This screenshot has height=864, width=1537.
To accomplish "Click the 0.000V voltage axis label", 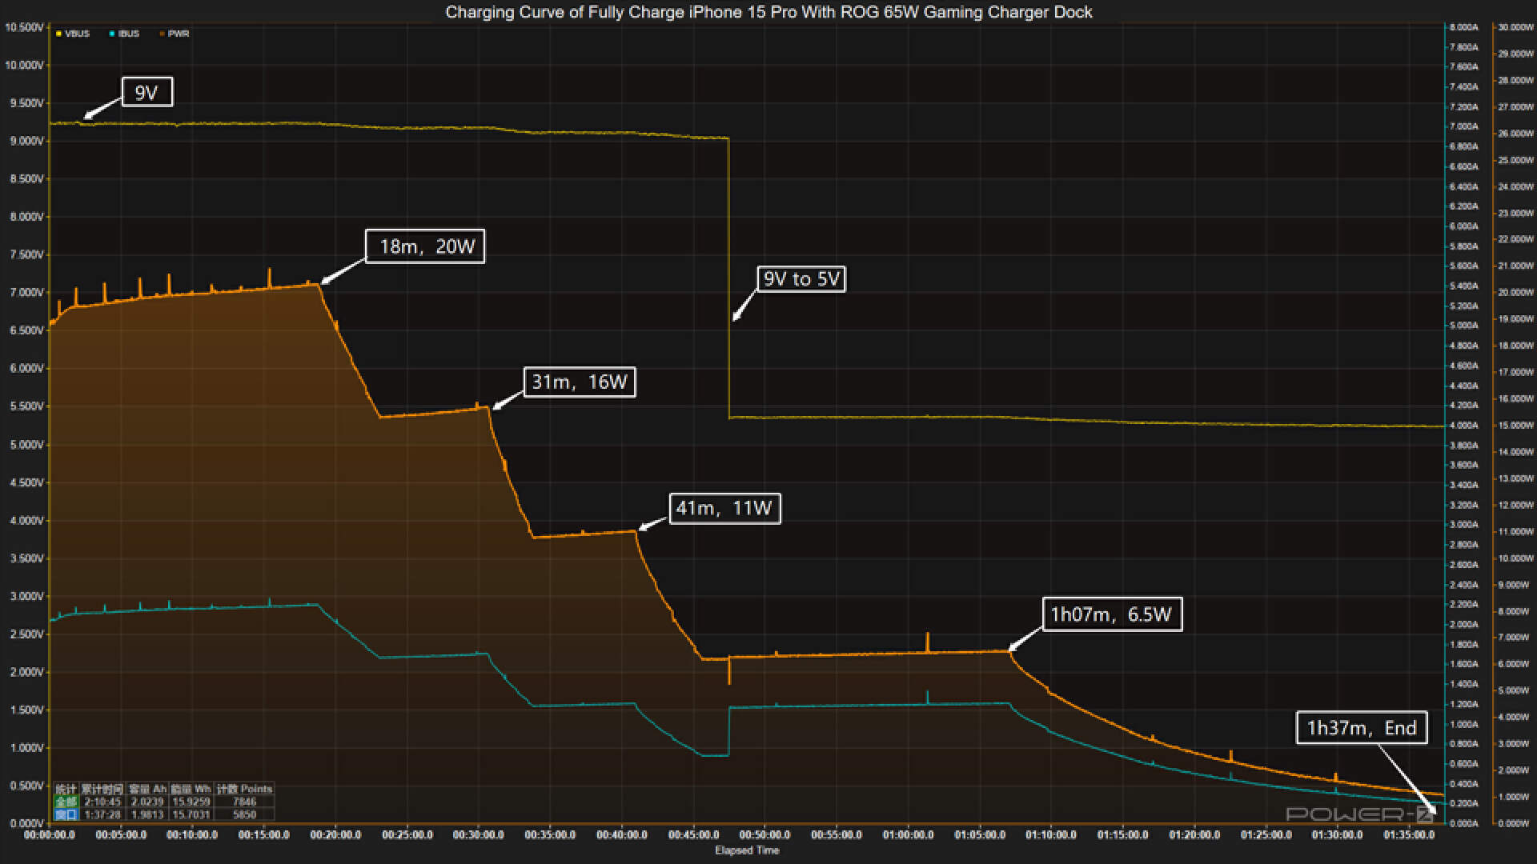I will pyautogui.click(x=26, y=823).
